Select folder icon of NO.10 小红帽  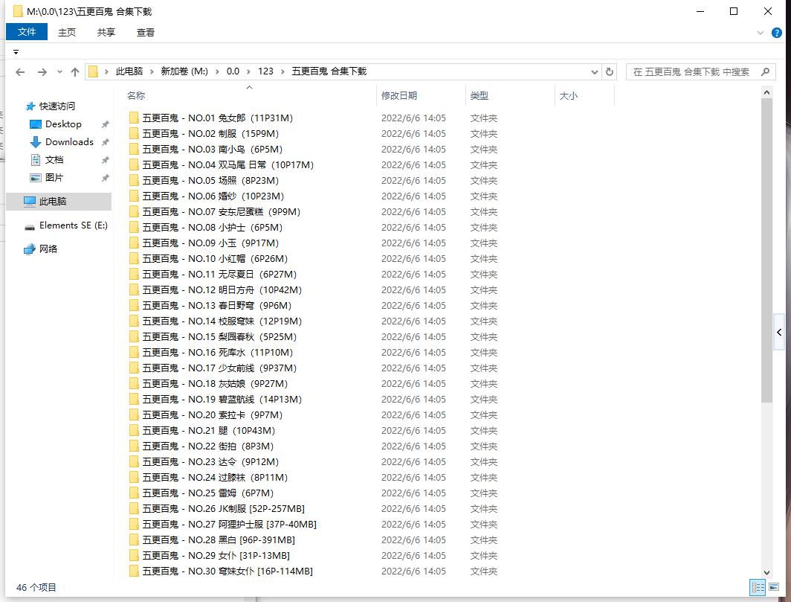[x=134, y=258]
